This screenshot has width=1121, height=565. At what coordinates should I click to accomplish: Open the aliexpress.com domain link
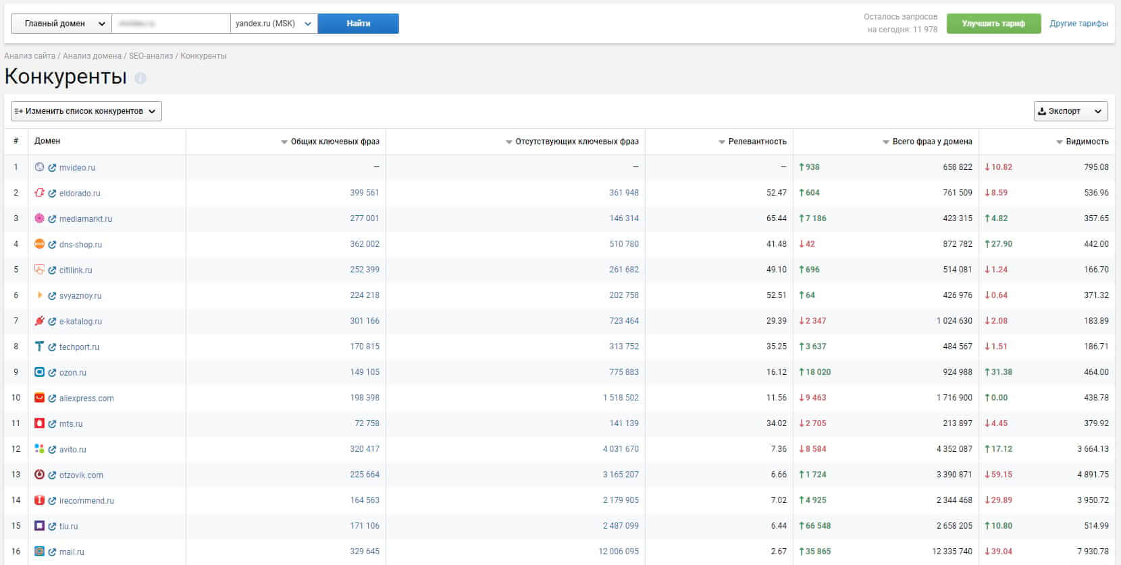point(86,398)
